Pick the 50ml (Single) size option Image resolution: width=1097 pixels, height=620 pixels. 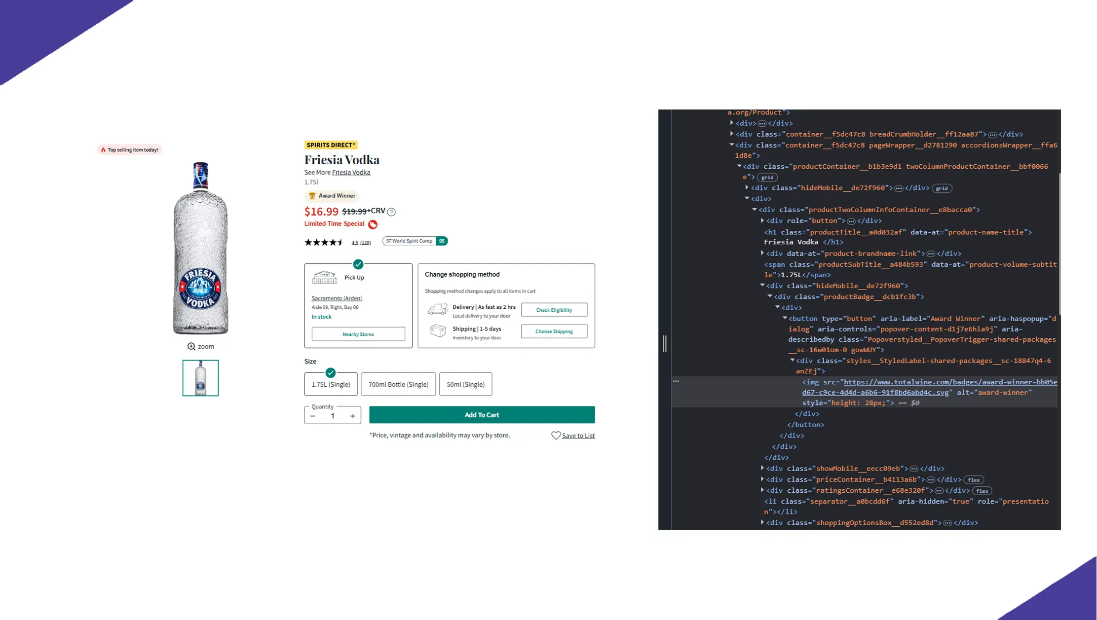coord(465,384)
